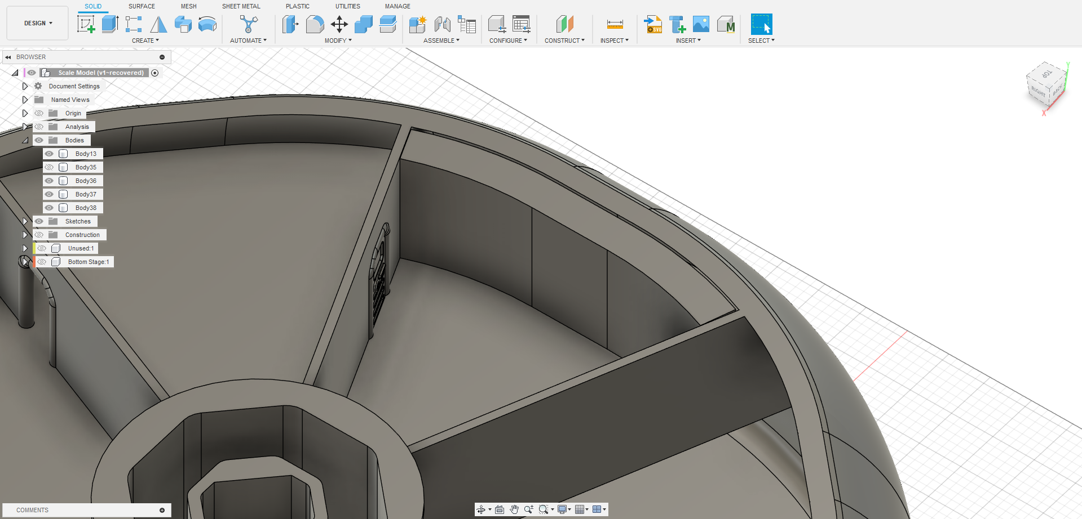Show the Origin folder
The width and height of the screenshot is (1082, 519).
click(39, 113)
